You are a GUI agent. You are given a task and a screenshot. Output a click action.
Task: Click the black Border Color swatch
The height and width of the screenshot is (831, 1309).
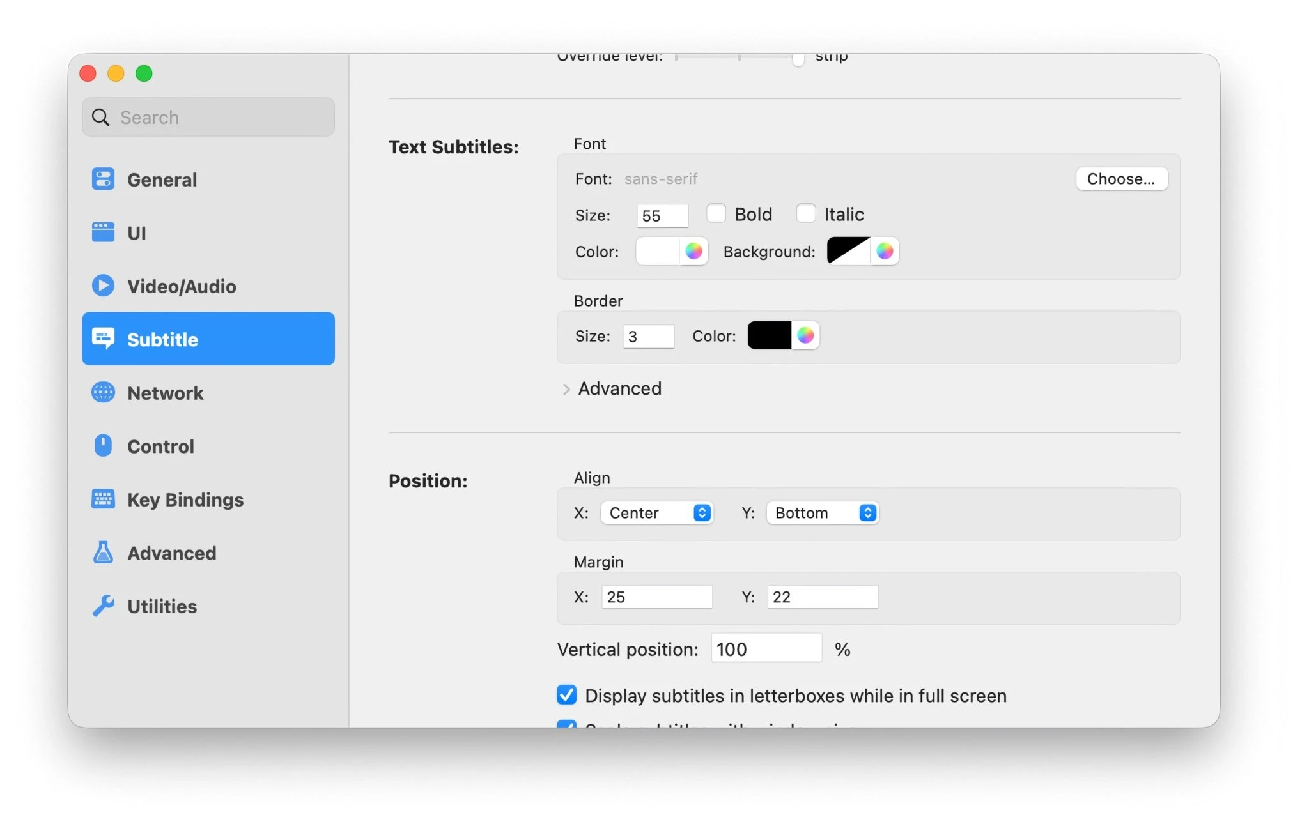[x=770, y=335]
